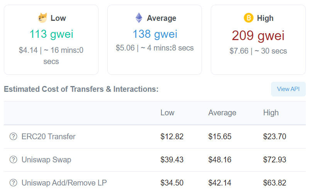This screenshot has width=312, height=194.
Task: Click the Average column header in table
Action: [222, 113]
